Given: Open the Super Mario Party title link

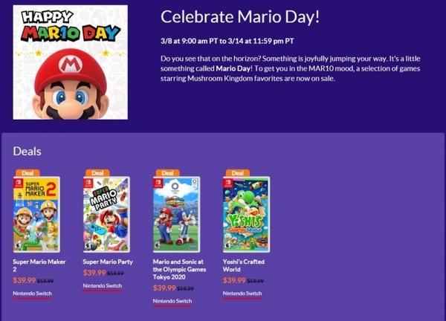Looking at the screenshot, I should 108,262.
